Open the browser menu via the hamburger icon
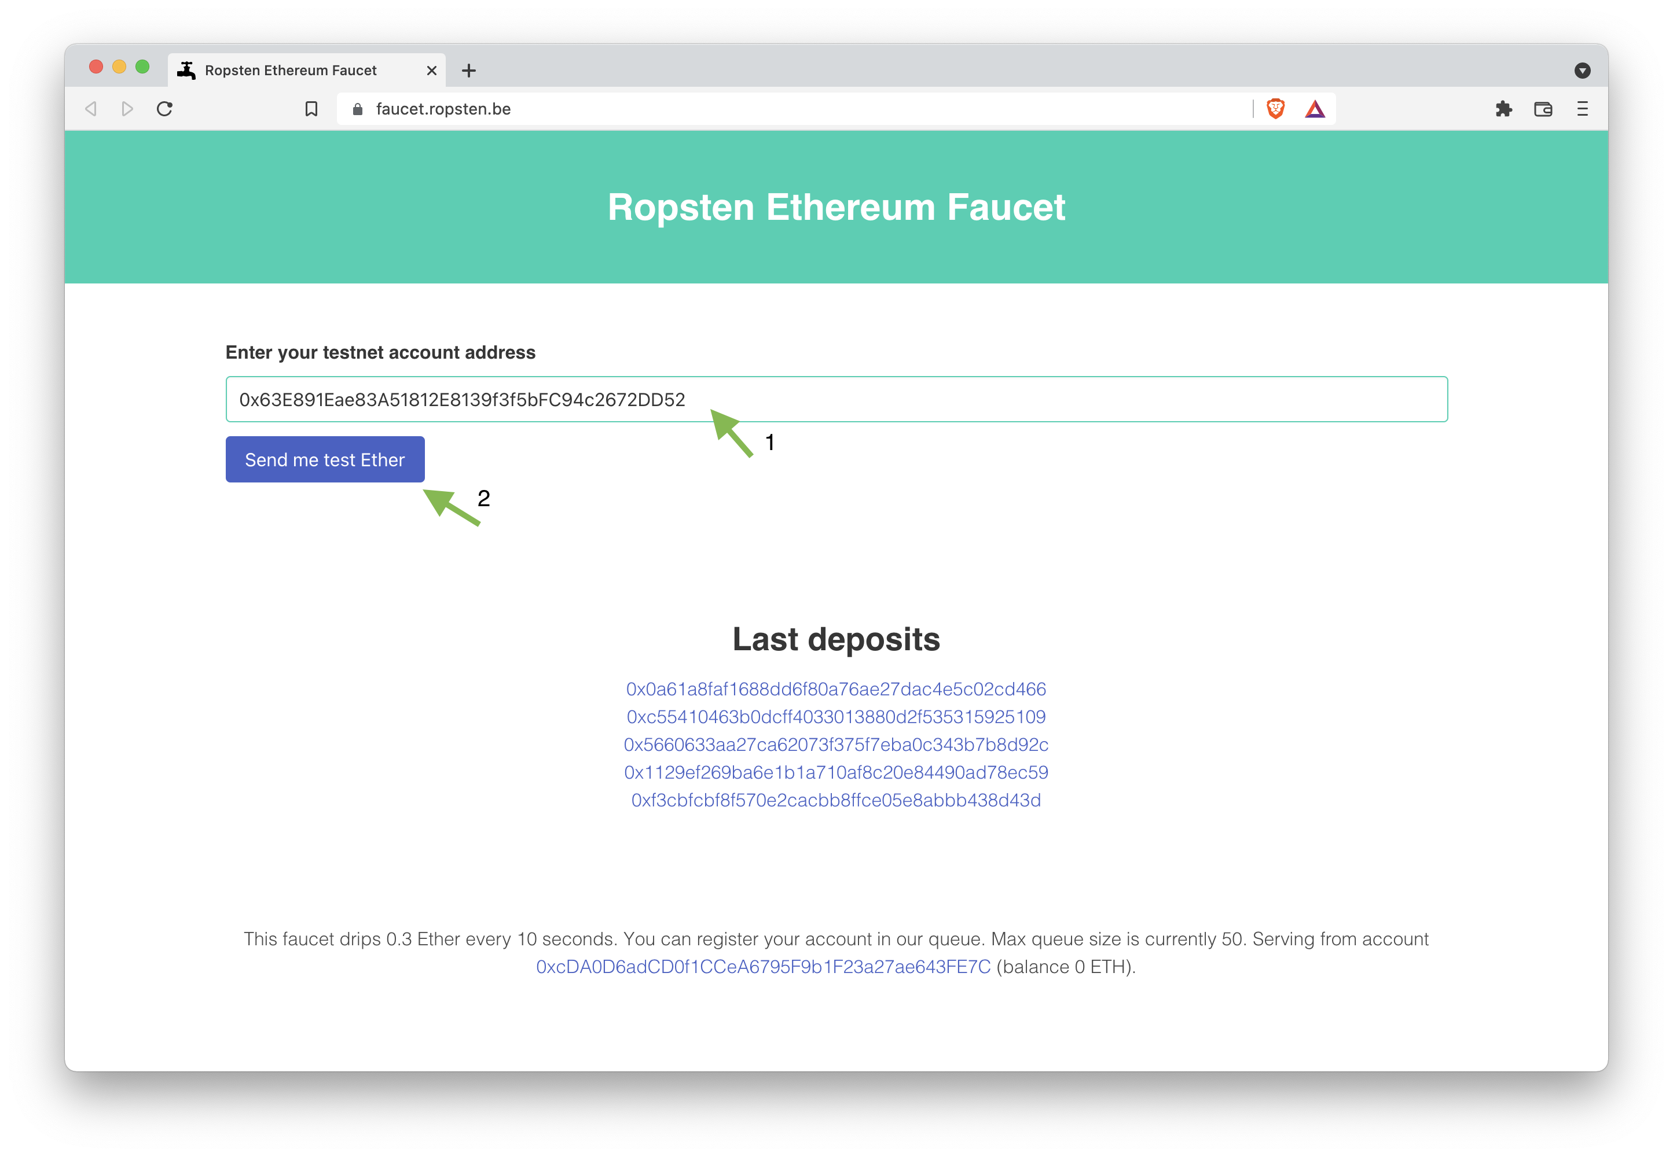1673x1157 pixels. [x=1582, y=108]
